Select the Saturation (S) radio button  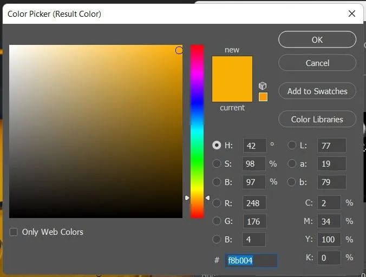pyautogui.click(x=217, y=163)
